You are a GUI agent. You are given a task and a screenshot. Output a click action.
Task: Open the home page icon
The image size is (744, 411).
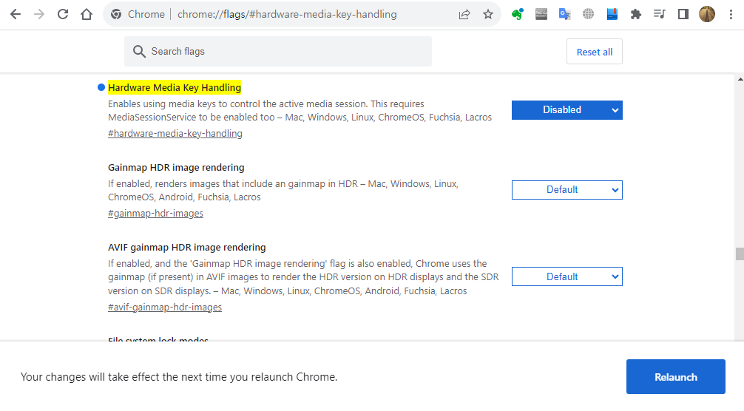(87, 14)
